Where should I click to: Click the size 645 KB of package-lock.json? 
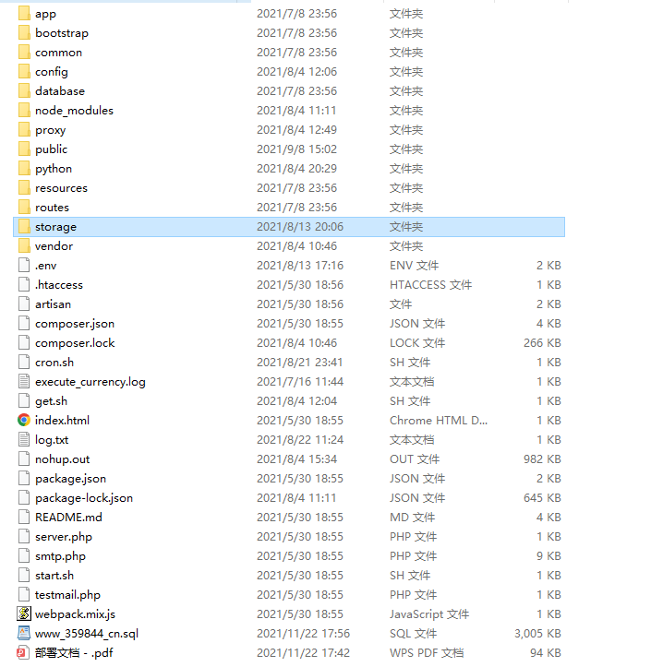pos(542,497)
